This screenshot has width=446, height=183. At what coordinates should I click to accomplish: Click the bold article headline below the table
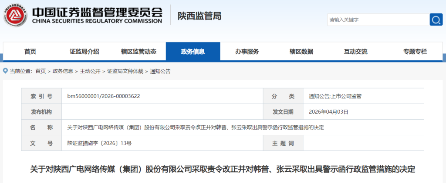point(223,169)
